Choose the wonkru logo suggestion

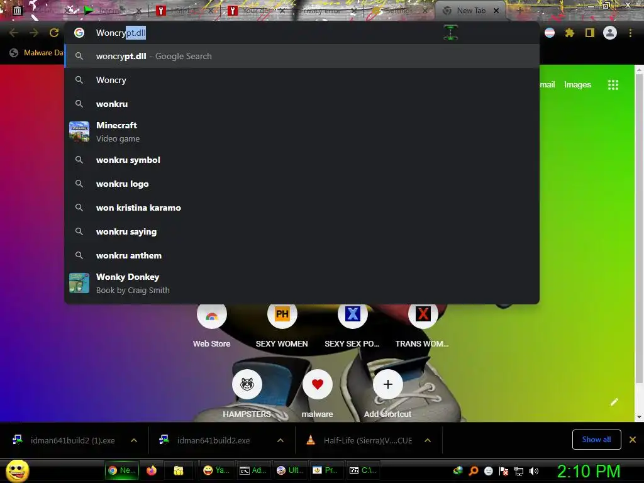(x=302, y=184)
